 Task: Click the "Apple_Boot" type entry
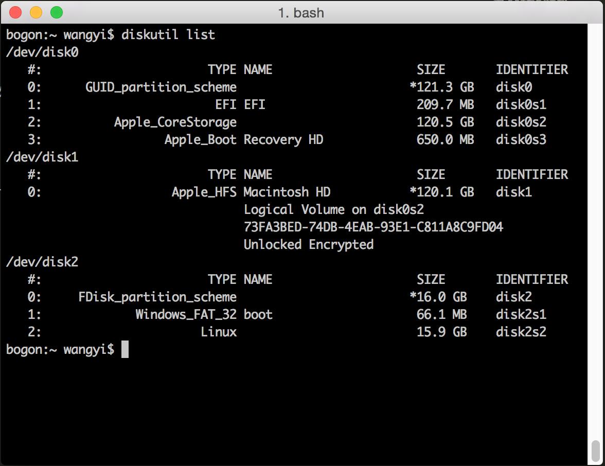pyautogui.click(x=201, y=140)
